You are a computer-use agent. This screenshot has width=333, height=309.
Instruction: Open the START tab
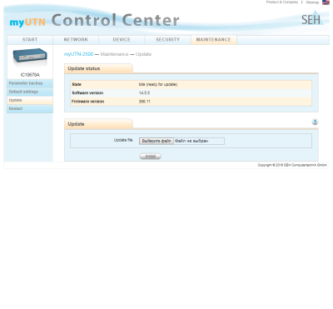(30, 40)
